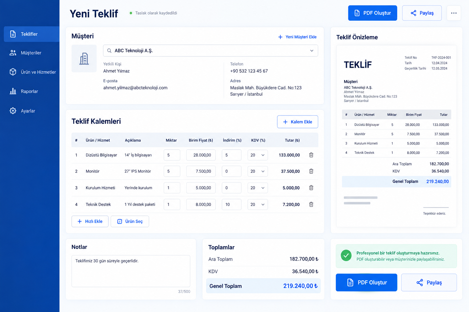Edit the unit price of Kurulum Hizmeti
Image resolution: width=469 pixels, height=312 pixels.
point(201,188)
